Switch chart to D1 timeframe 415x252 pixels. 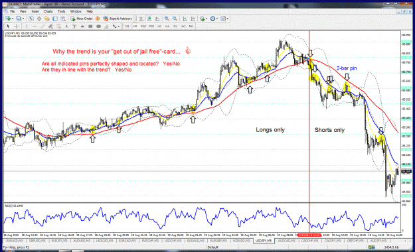click(175, 26)
